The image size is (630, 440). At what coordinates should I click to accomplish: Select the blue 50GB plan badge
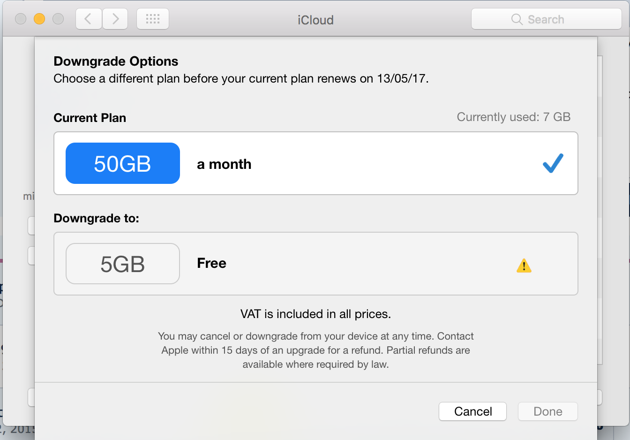click(x=123, y=163)
